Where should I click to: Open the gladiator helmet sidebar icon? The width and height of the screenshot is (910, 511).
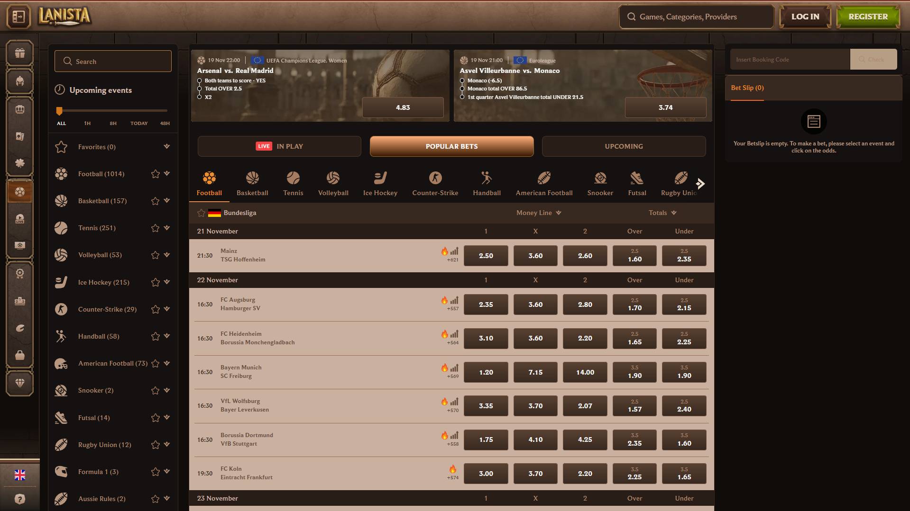point(19,81)
